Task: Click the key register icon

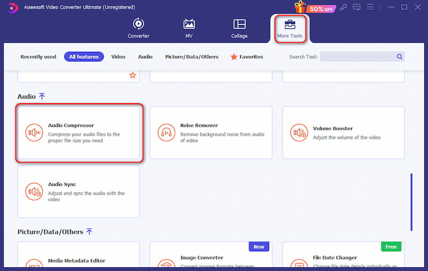Action: pos(343,7)
